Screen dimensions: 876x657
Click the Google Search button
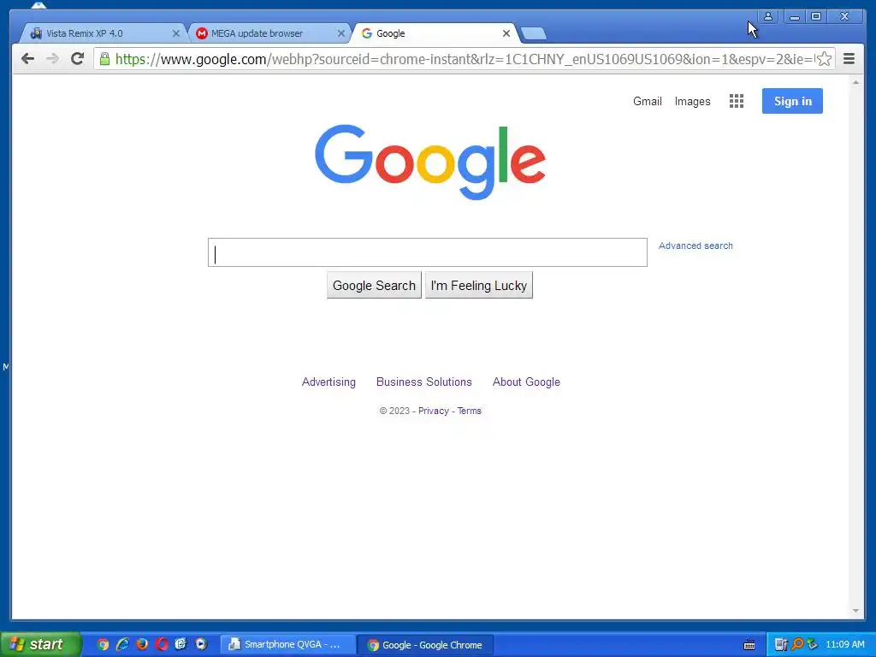[374, 286]
